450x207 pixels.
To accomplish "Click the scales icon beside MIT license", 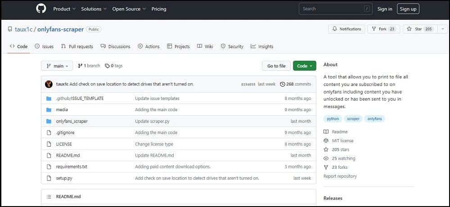I will pos(326,141).
